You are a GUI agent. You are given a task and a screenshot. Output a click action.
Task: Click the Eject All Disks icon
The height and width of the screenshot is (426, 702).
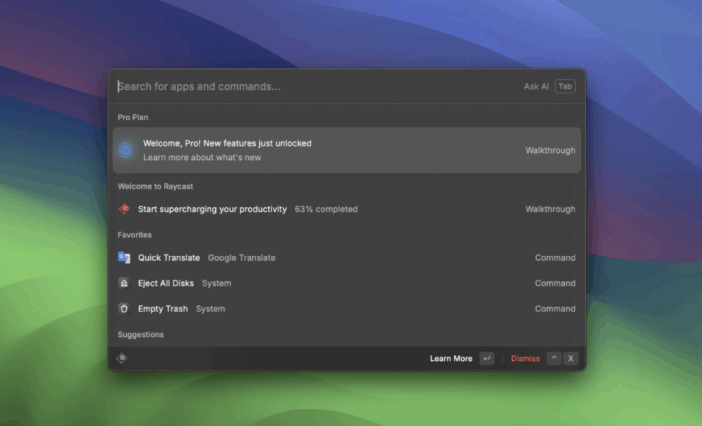pos(124,283)
